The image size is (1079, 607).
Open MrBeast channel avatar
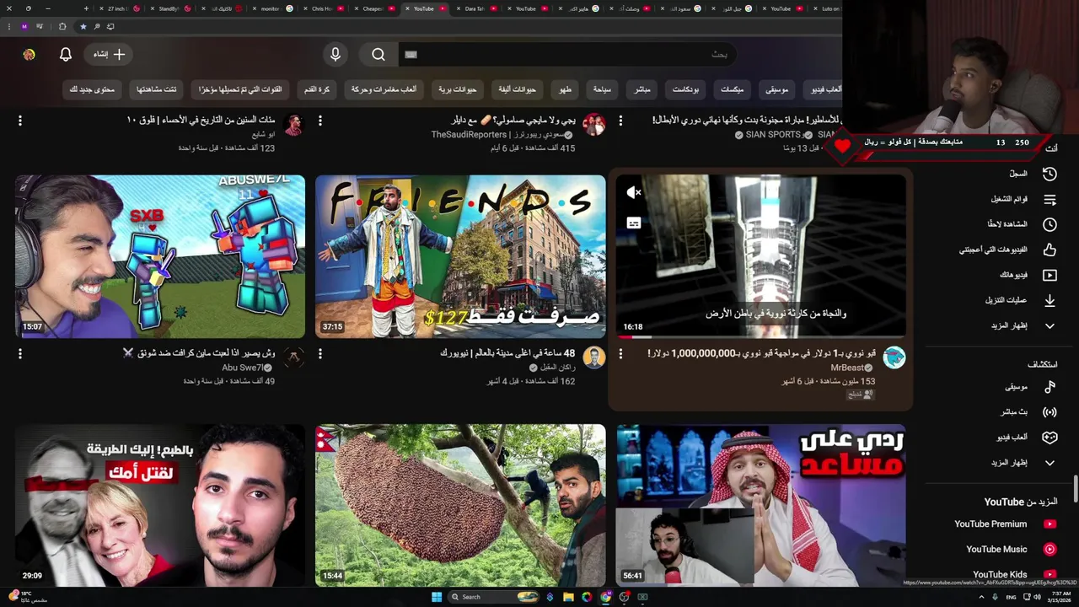click(894, 357)
